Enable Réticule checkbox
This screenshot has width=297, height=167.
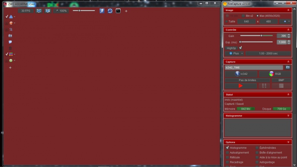click(x=227, y=157)
